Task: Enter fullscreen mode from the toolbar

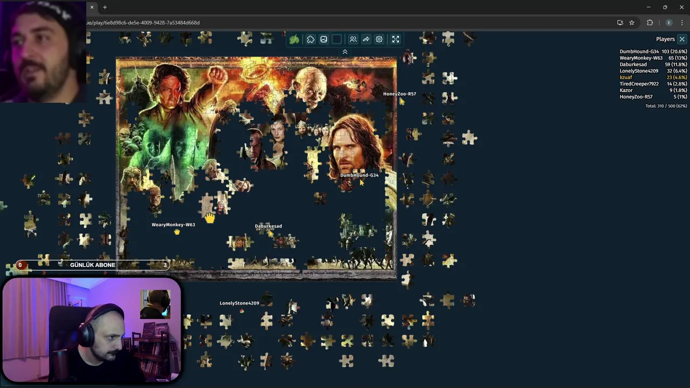Action: [396, 39]
